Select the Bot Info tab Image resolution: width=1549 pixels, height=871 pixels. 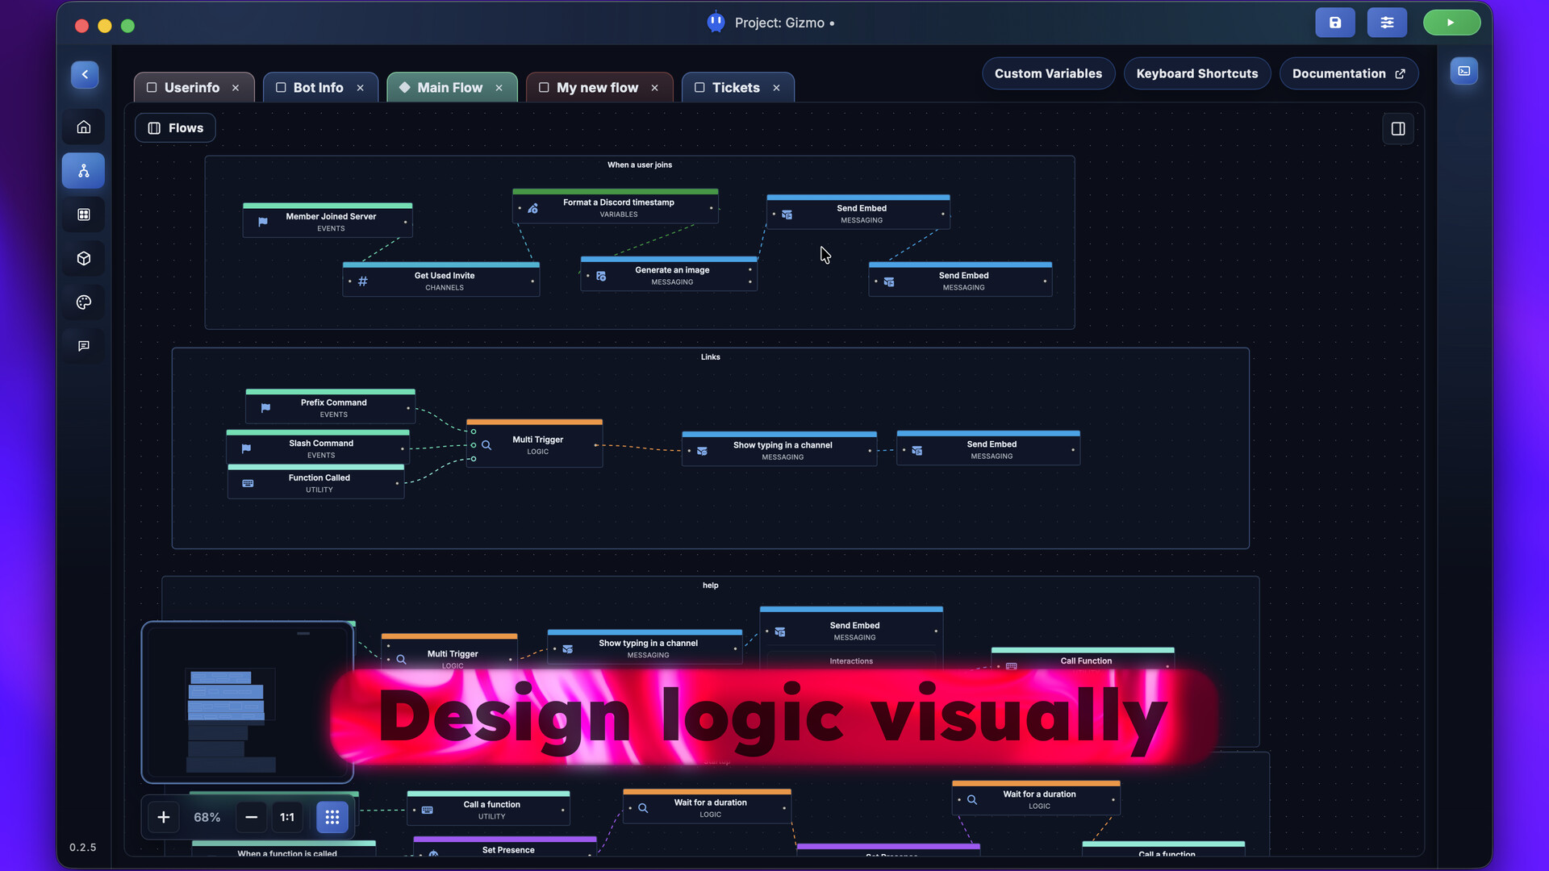coord(316,87)
